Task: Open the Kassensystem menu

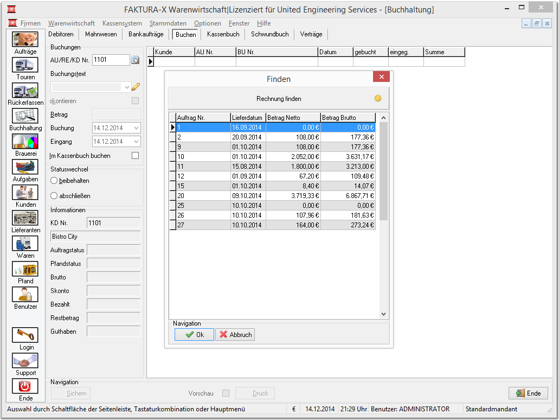Action: pos(122,23)
